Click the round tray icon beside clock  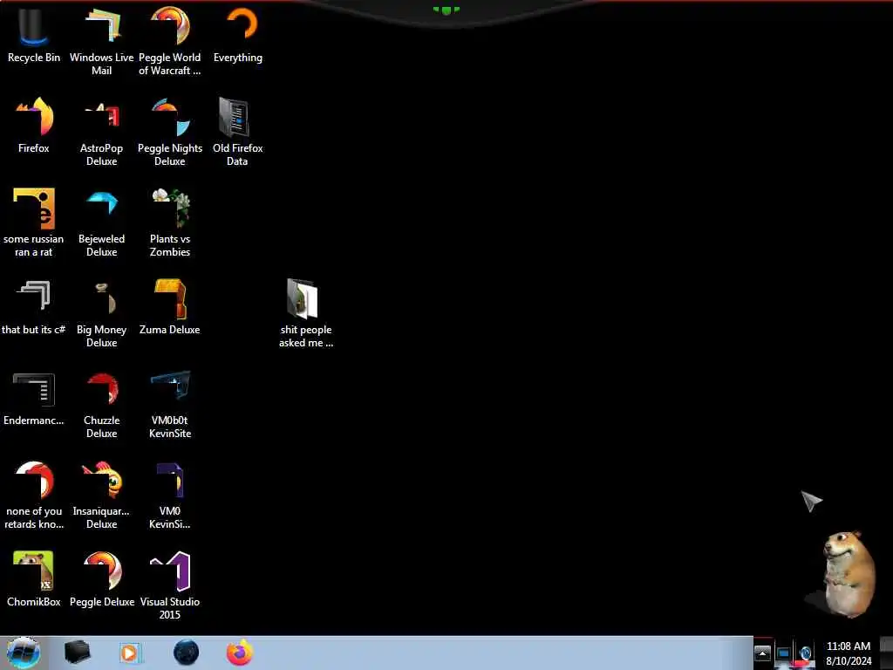805,653
